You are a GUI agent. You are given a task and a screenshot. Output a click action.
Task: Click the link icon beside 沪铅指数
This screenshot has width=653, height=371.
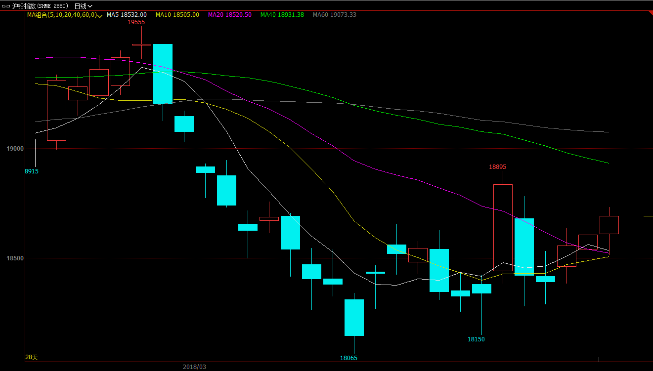click(6, 6)
